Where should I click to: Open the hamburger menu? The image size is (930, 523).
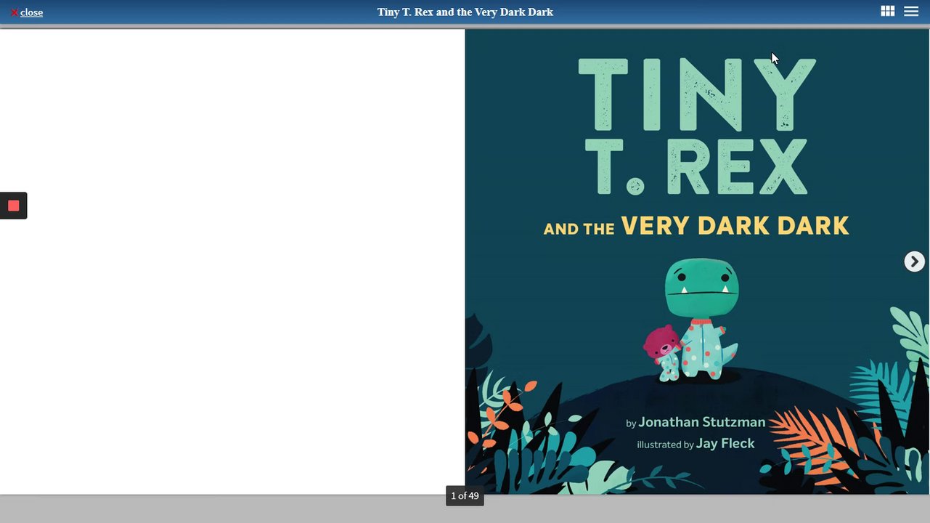pyautogui.click(x=911, y=12)
